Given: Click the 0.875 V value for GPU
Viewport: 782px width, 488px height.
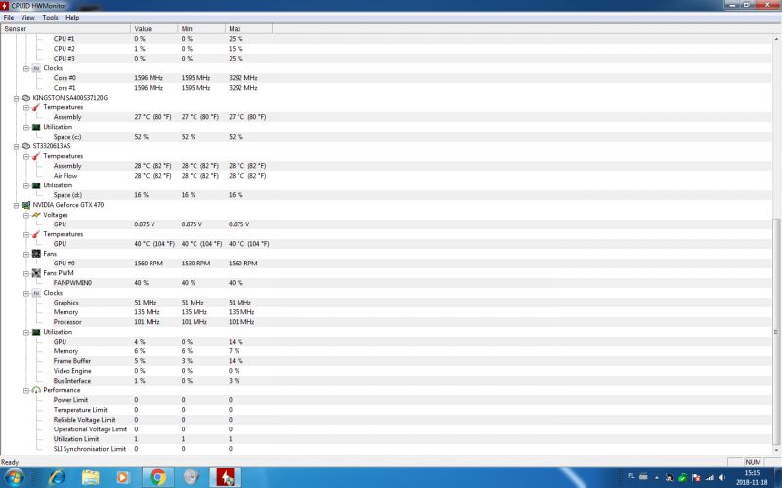Looking at the screenshot, I should click(x=144, y=224).
